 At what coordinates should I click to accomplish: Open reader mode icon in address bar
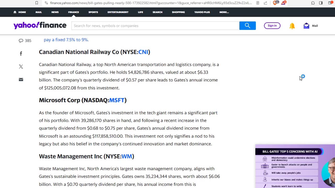pos(258,3)
